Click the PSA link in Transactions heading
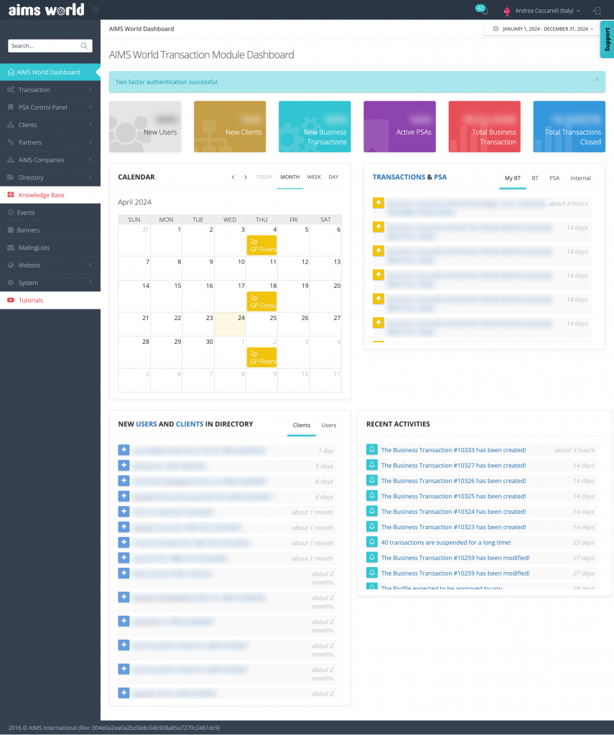 coord(440,177)
